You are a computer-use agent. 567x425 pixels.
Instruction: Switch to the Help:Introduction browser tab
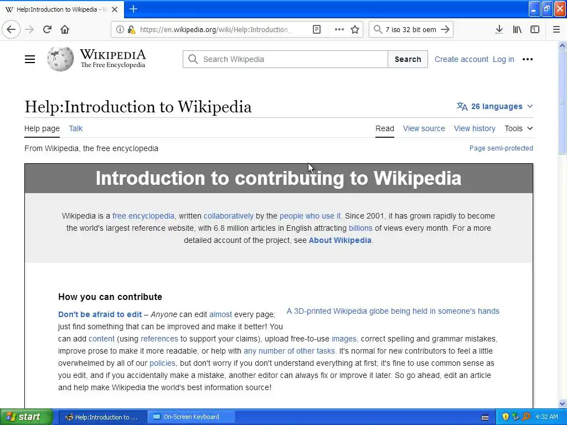62,9
